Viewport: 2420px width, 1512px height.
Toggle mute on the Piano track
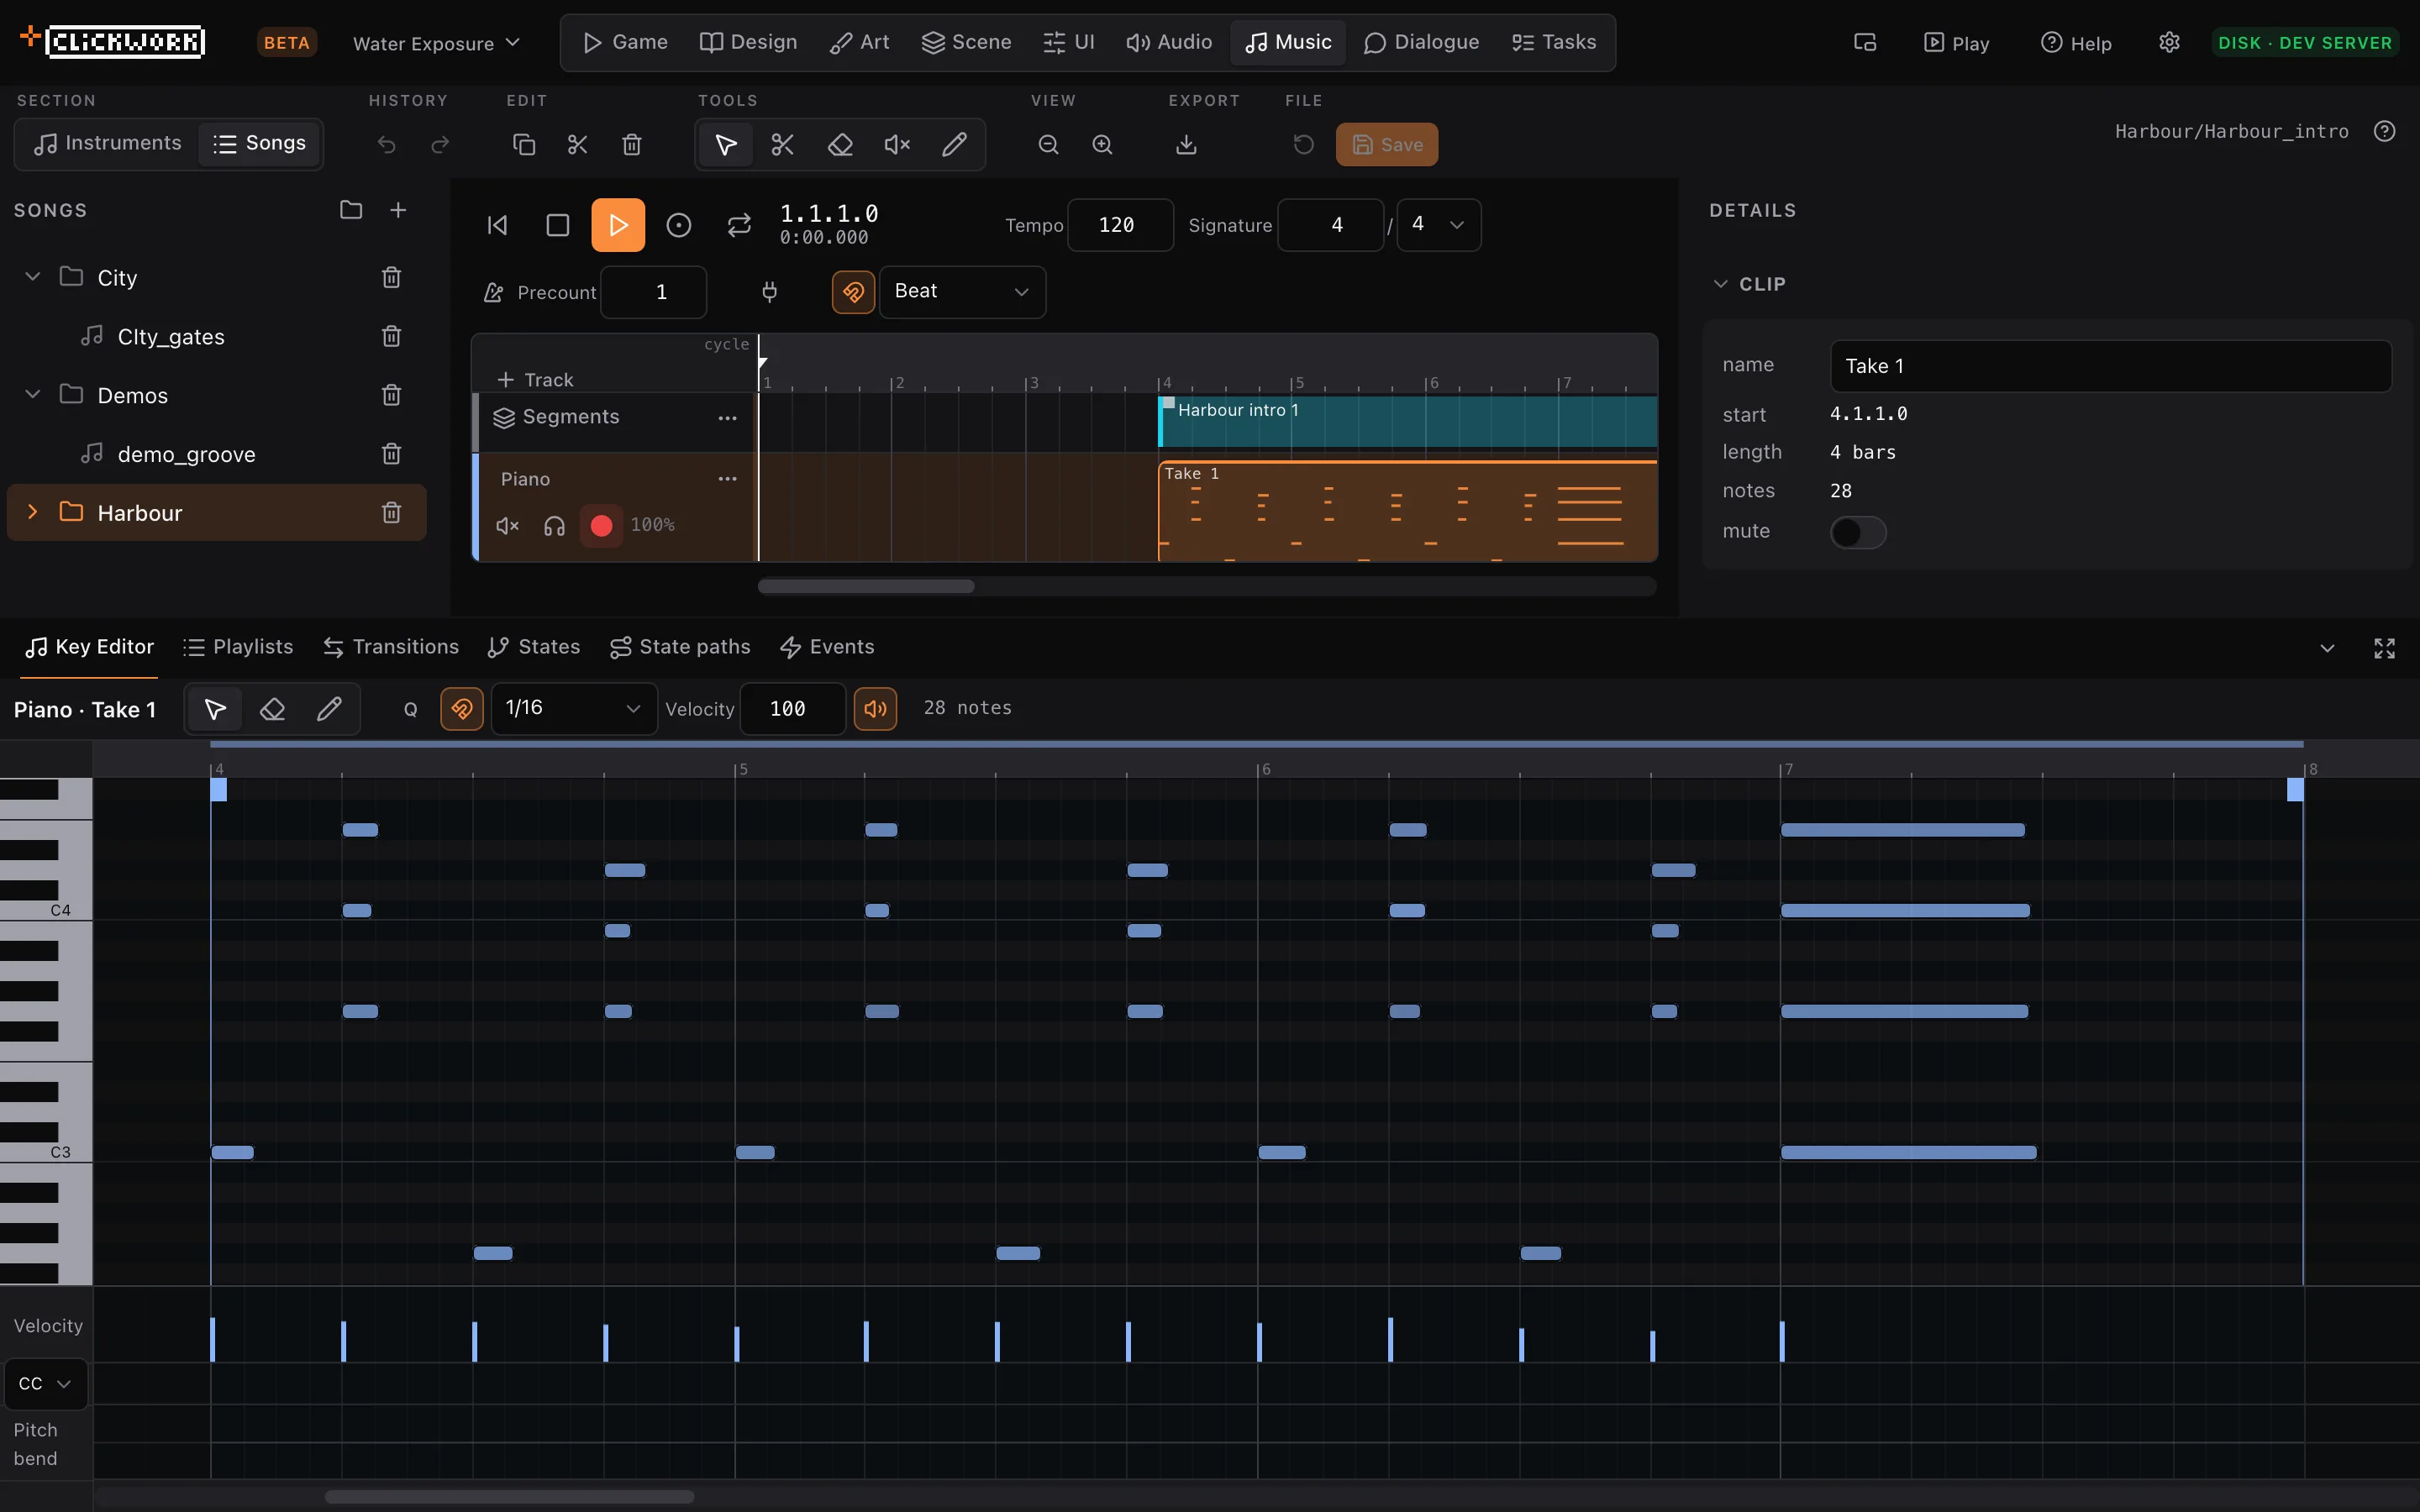508,525
